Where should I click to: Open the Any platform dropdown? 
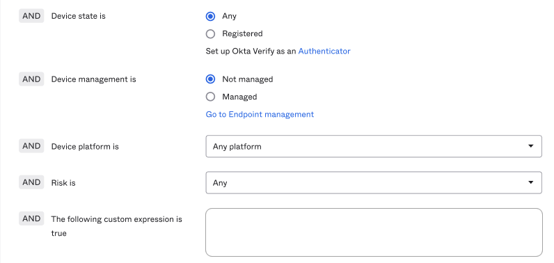374,146
